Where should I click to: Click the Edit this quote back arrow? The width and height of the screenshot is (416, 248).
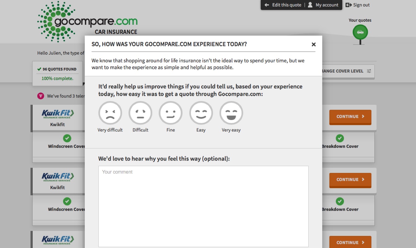pyautogui.click(x=266, y=5)
